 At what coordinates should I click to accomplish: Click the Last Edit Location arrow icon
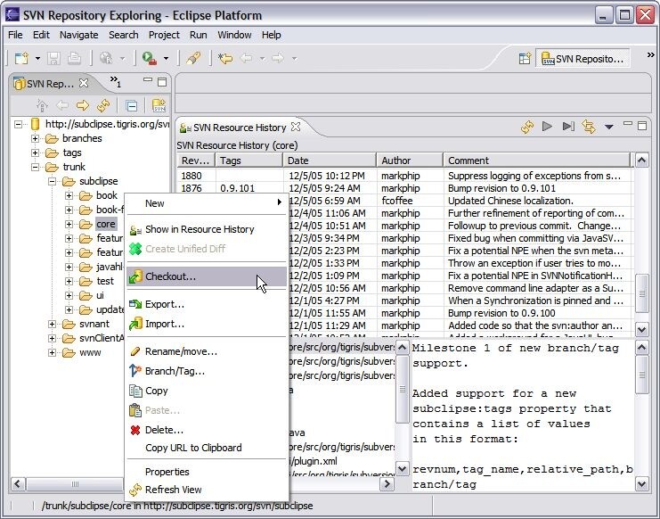click(225, 58)
